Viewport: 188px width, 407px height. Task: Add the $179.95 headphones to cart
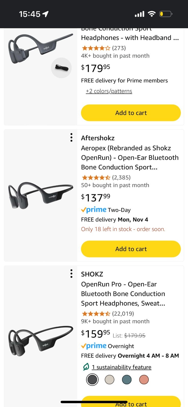point(131,113)
